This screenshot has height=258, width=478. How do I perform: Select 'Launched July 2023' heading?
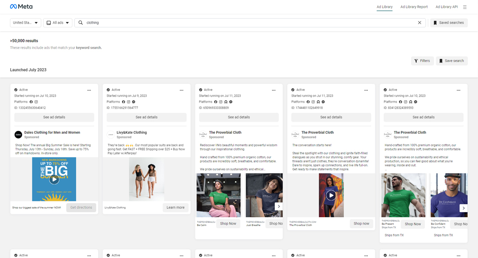point(28,70)
